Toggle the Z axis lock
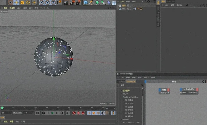The height and width of the screenshot is (125, 207). coord(53,2)
